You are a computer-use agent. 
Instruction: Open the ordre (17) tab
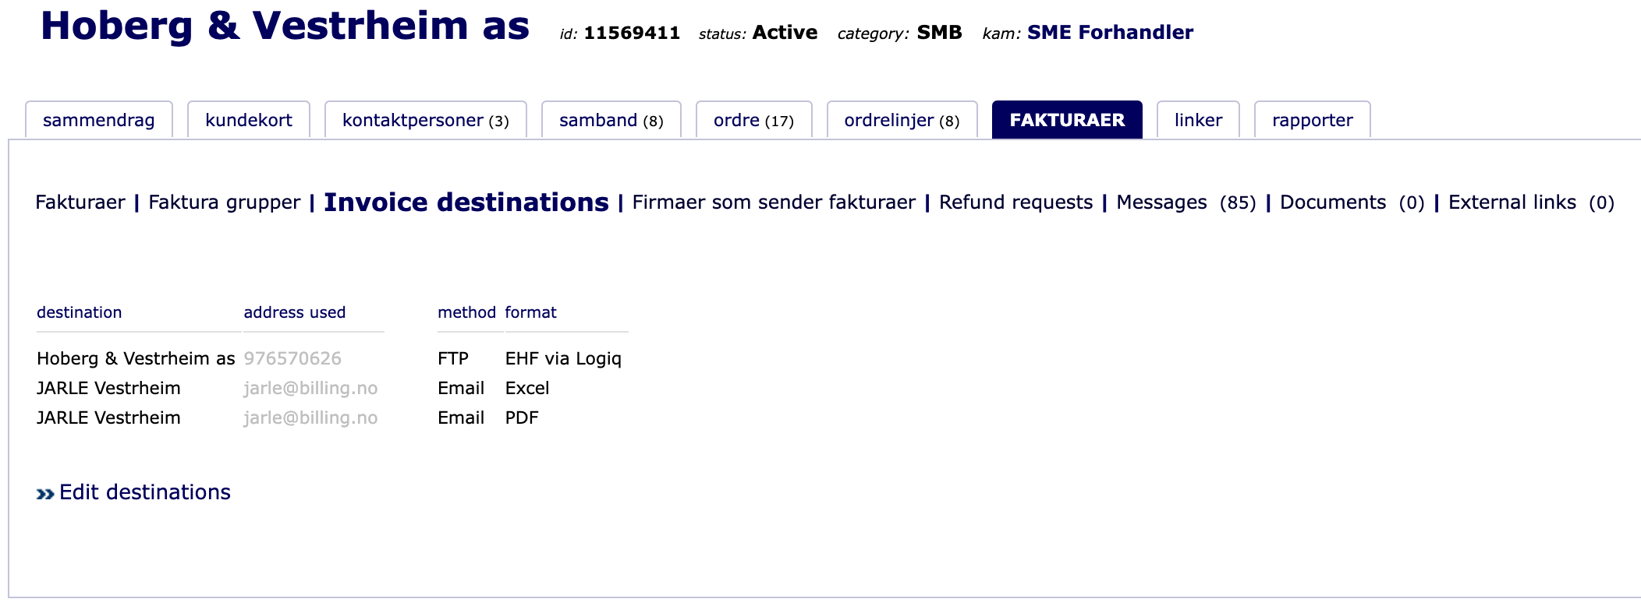[x=753, y=120]
